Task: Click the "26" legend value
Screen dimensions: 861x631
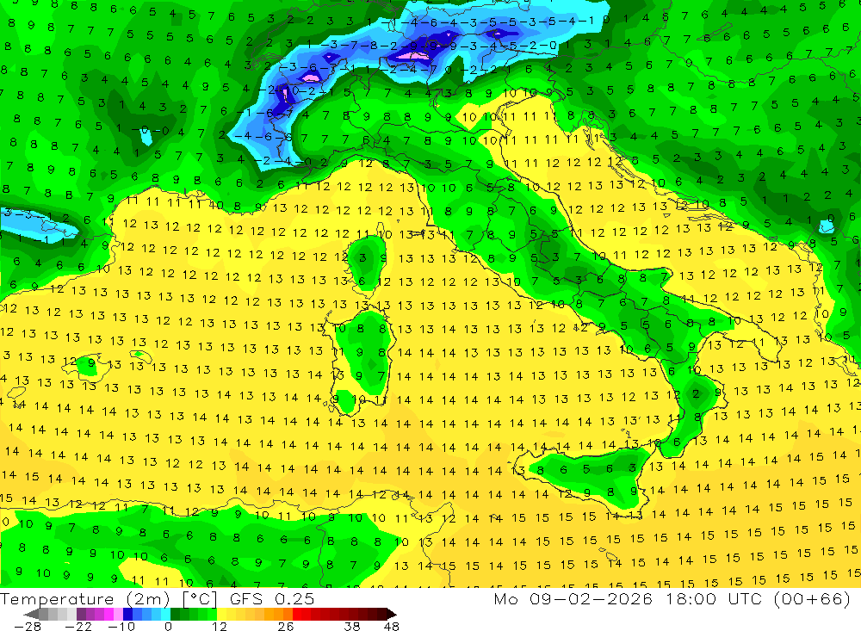Action: [x=286, y=626]
